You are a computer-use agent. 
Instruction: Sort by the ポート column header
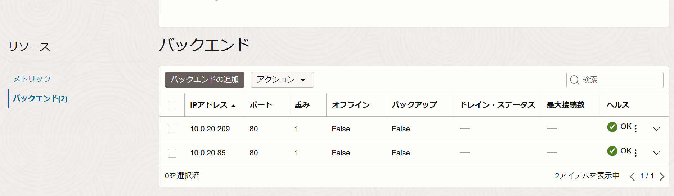click(x=261, y=105)
